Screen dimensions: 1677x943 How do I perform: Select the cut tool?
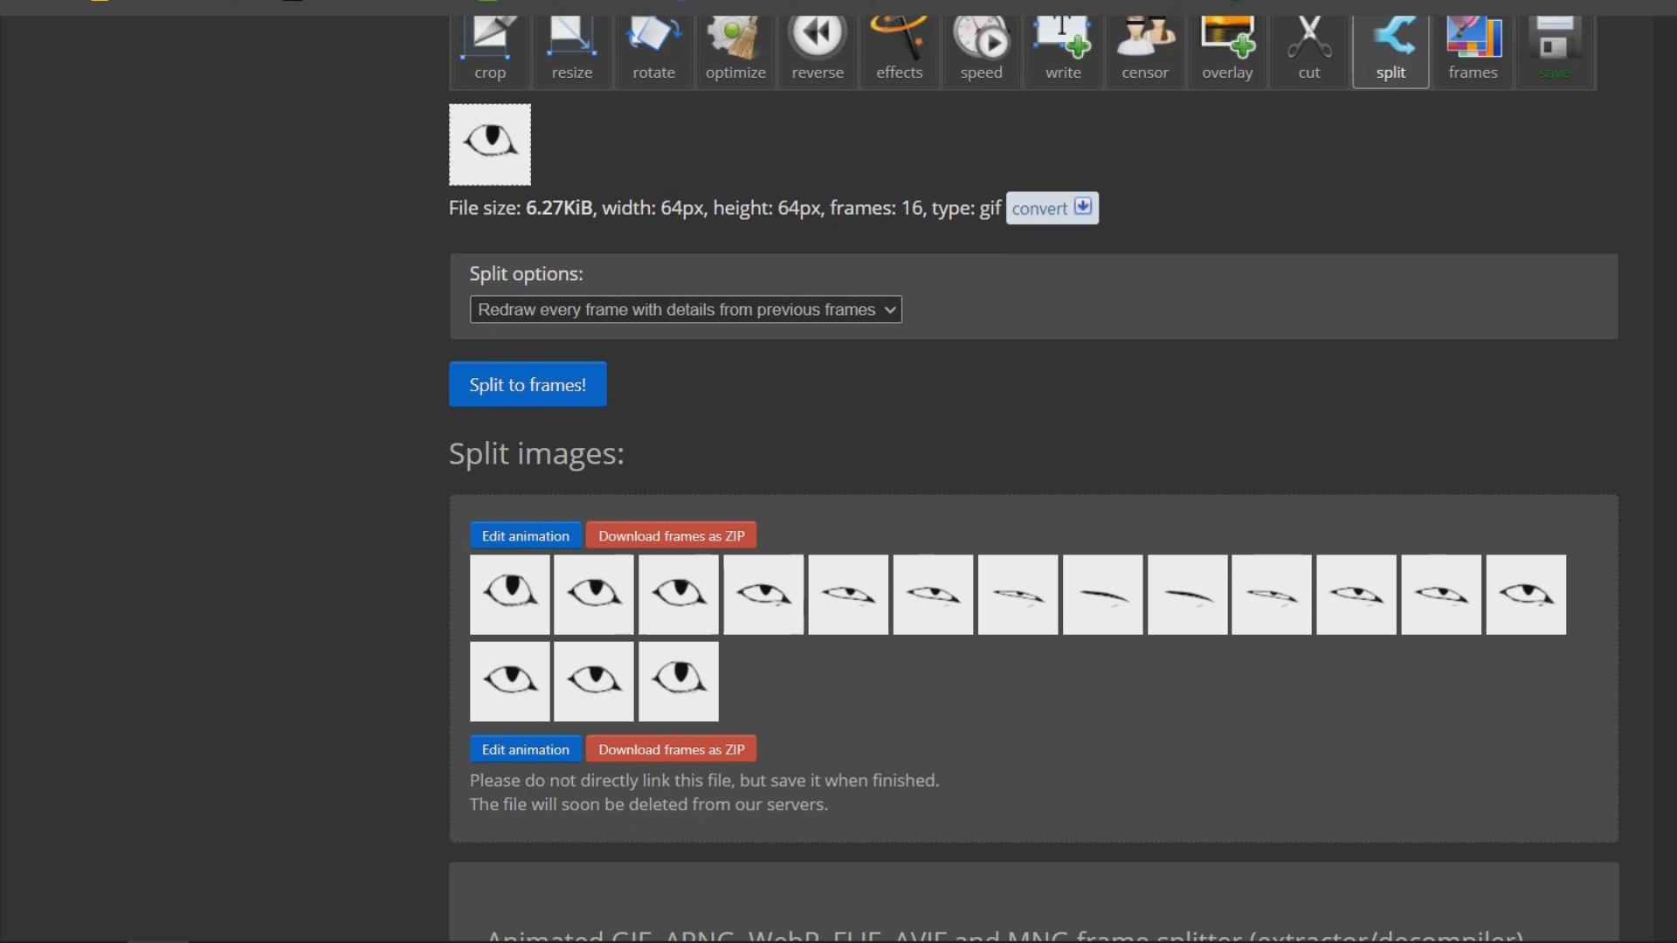coord(1309,51)
